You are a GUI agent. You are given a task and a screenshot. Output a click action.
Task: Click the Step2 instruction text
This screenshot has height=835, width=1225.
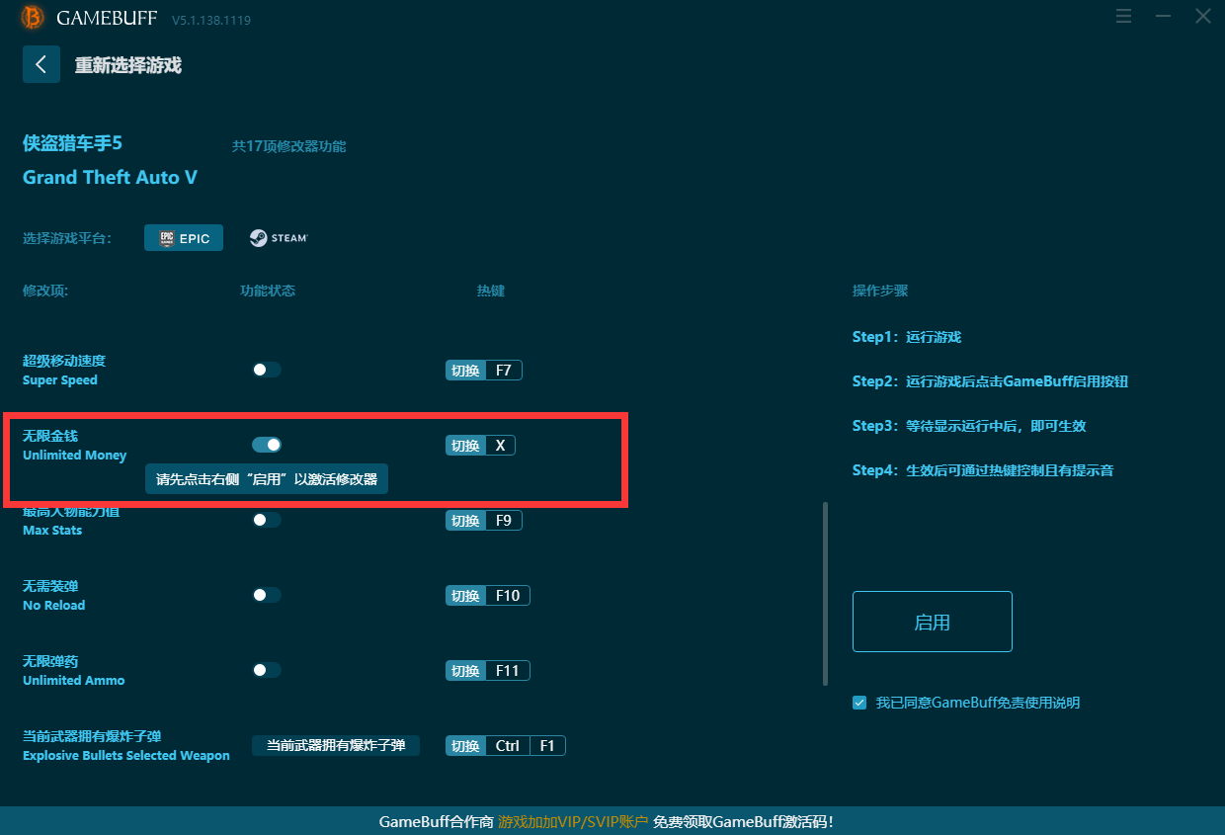[x=990, y=381]
